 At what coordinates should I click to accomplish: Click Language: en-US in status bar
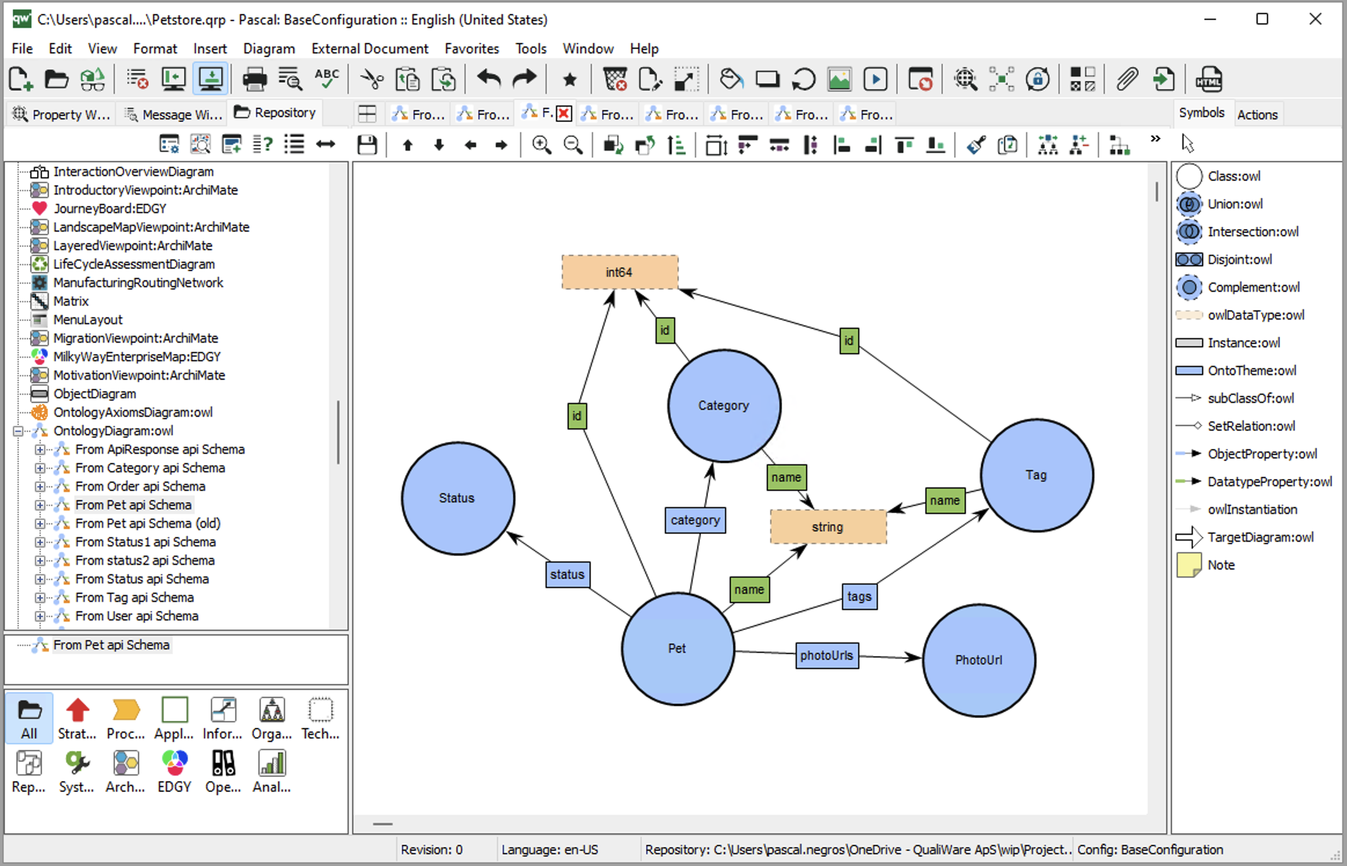pyautogui.click(x=549, y=850)
